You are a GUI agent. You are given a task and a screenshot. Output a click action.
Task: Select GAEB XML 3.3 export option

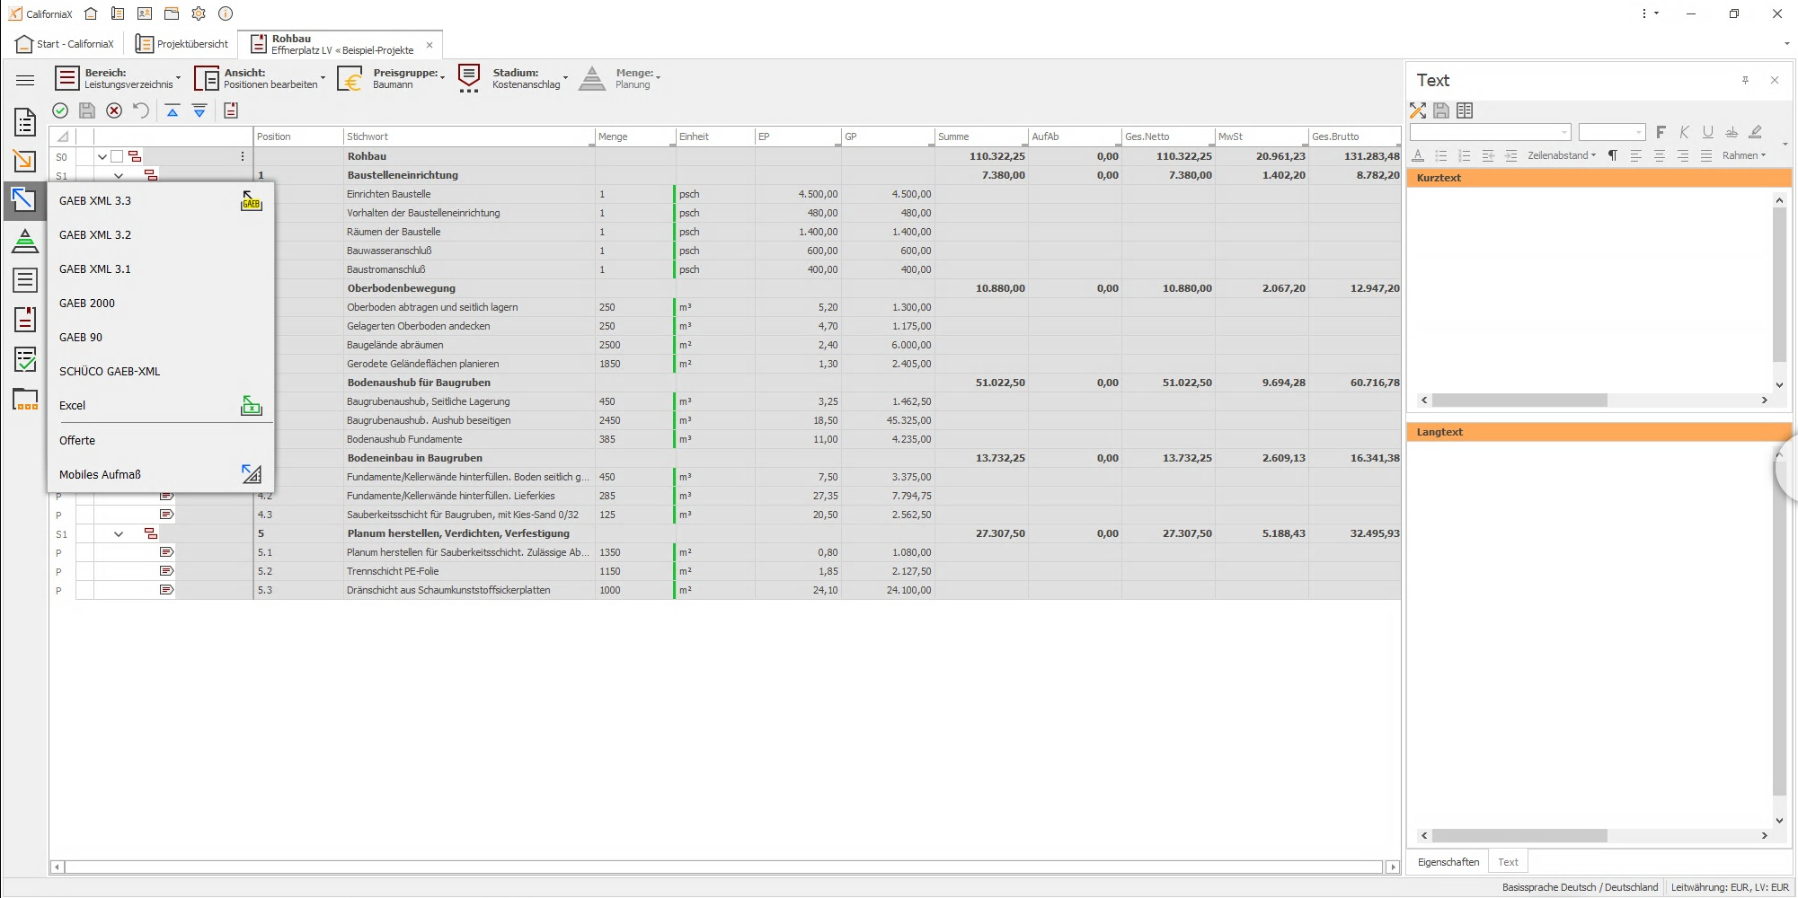click(95, 201)
